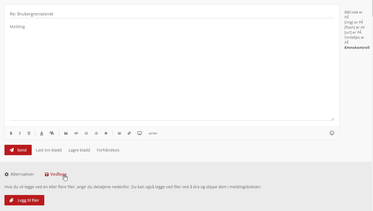
Task: Apply underline formatting icon
Action: 29,133
